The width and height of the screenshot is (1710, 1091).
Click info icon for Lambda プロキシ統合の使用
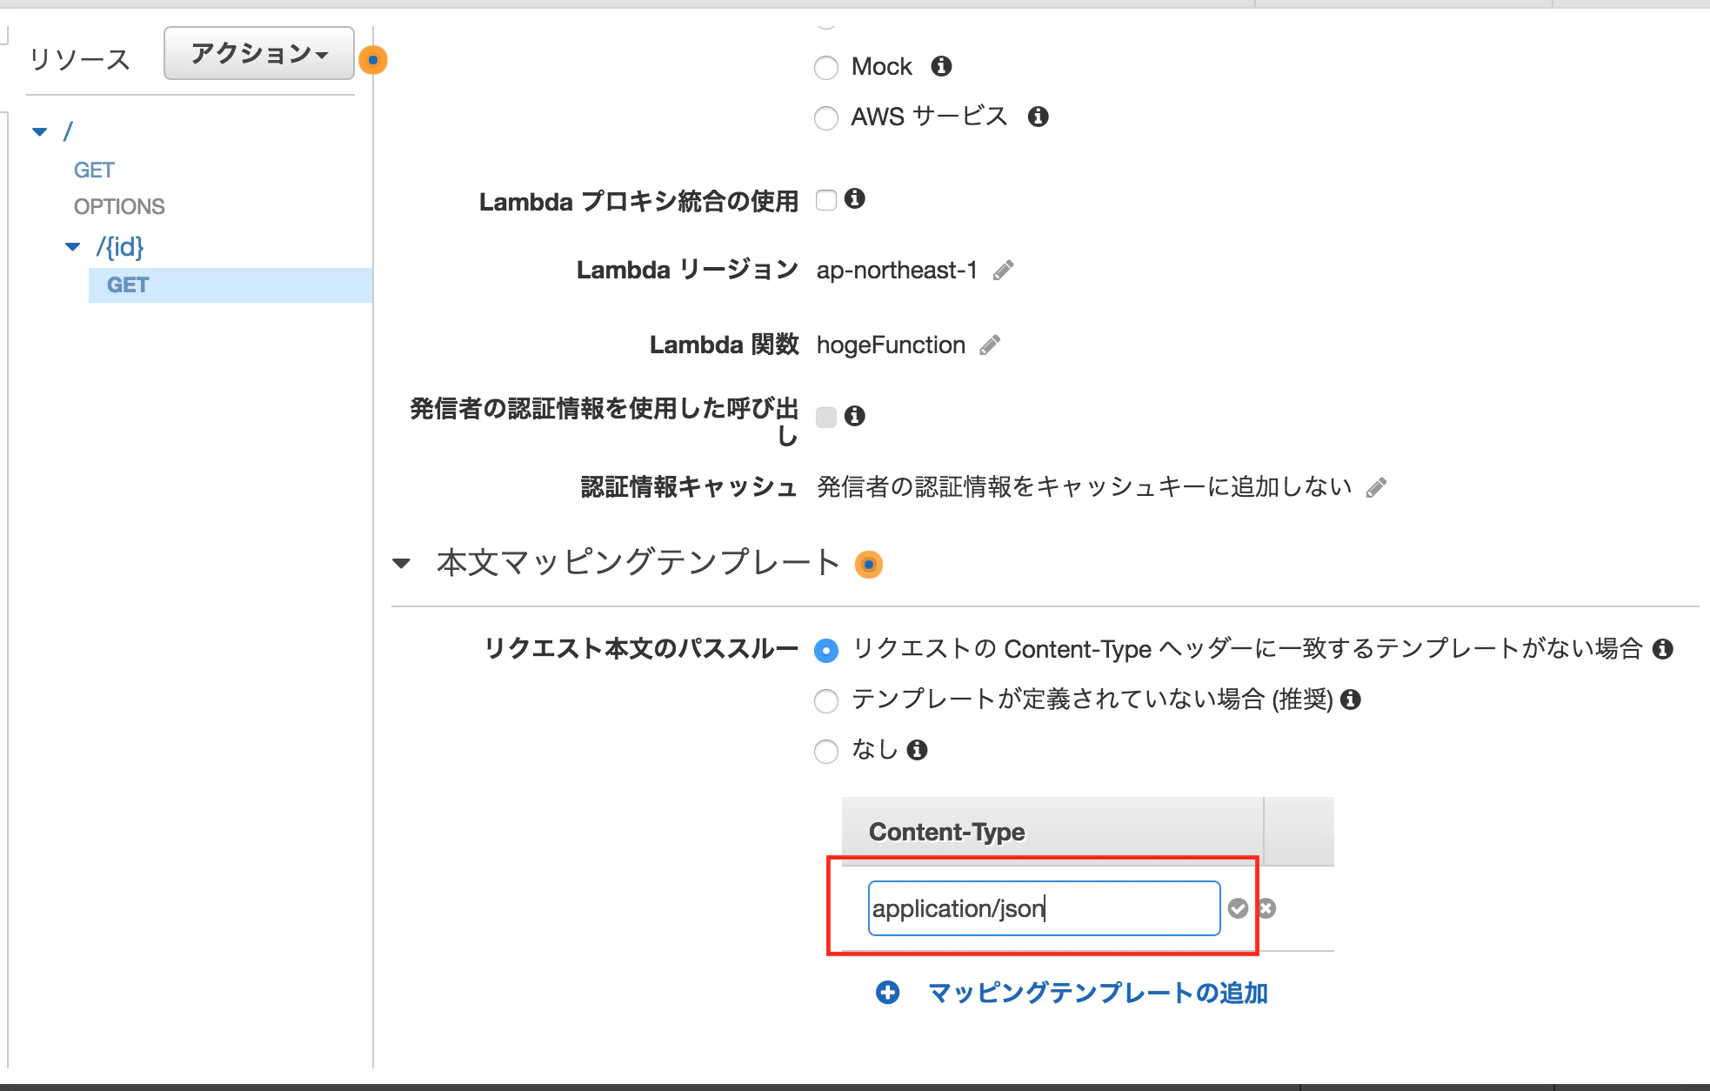855,198
